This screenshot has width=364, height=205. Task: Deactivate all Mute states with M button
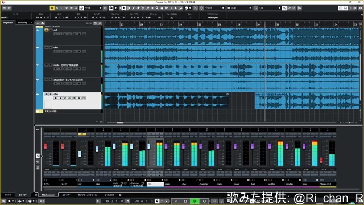point(52,8)
